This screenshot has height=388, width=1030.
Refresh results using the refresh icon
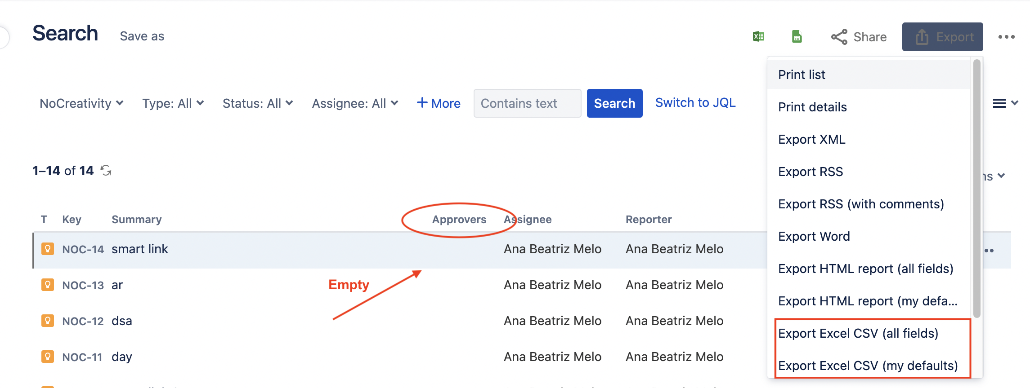click(x=106, y=171)
